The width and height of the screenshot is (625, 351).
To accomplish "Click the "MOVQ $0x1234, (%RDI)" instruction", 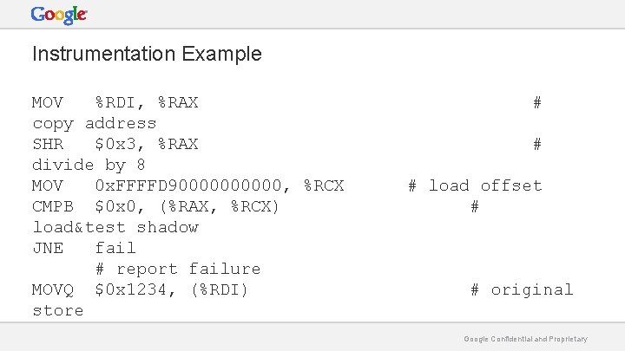I will coord(141,289).
